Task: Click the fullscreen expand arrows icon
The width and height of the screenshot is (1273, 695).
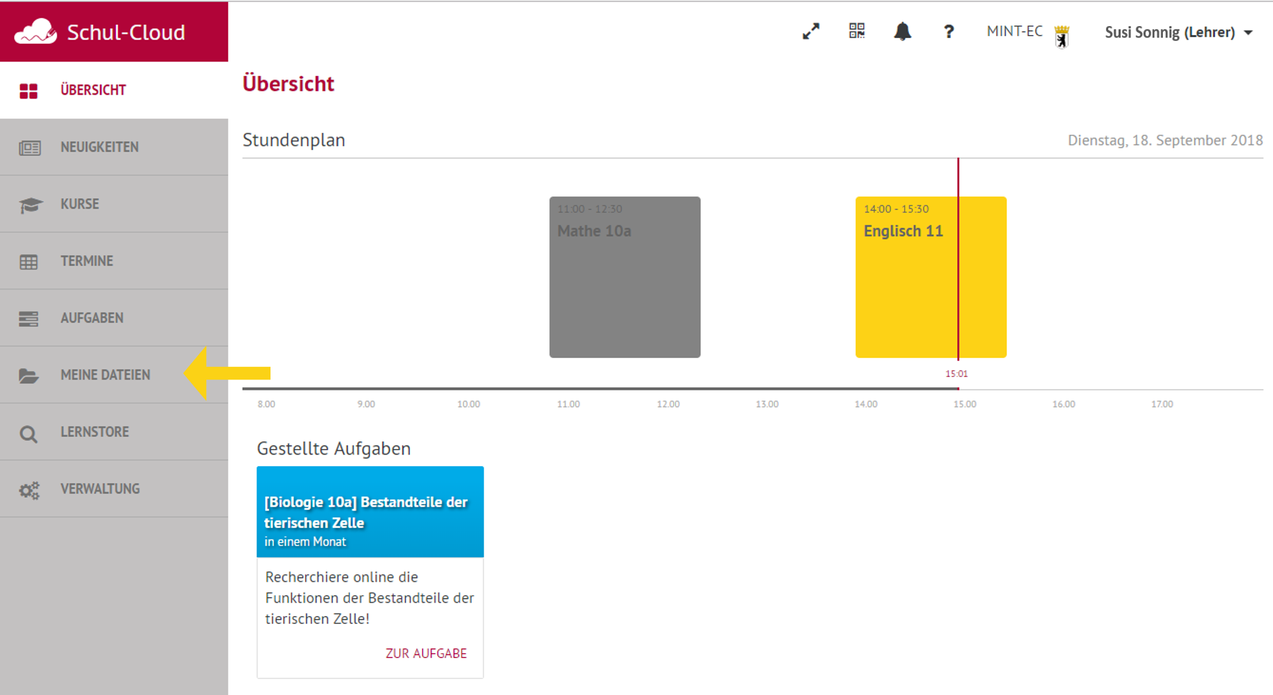Action: click(811, 31)
